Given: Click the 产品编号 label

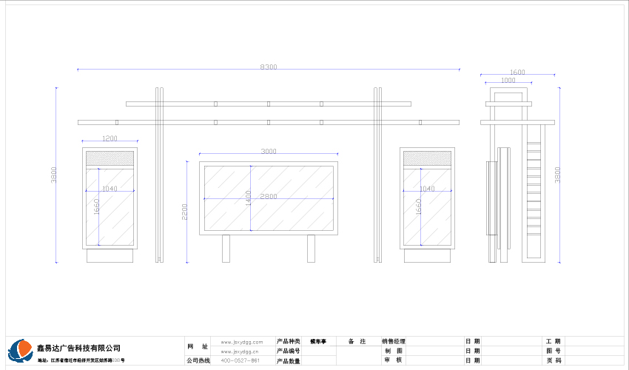Looking at the screenshot, I should [289, 351].
